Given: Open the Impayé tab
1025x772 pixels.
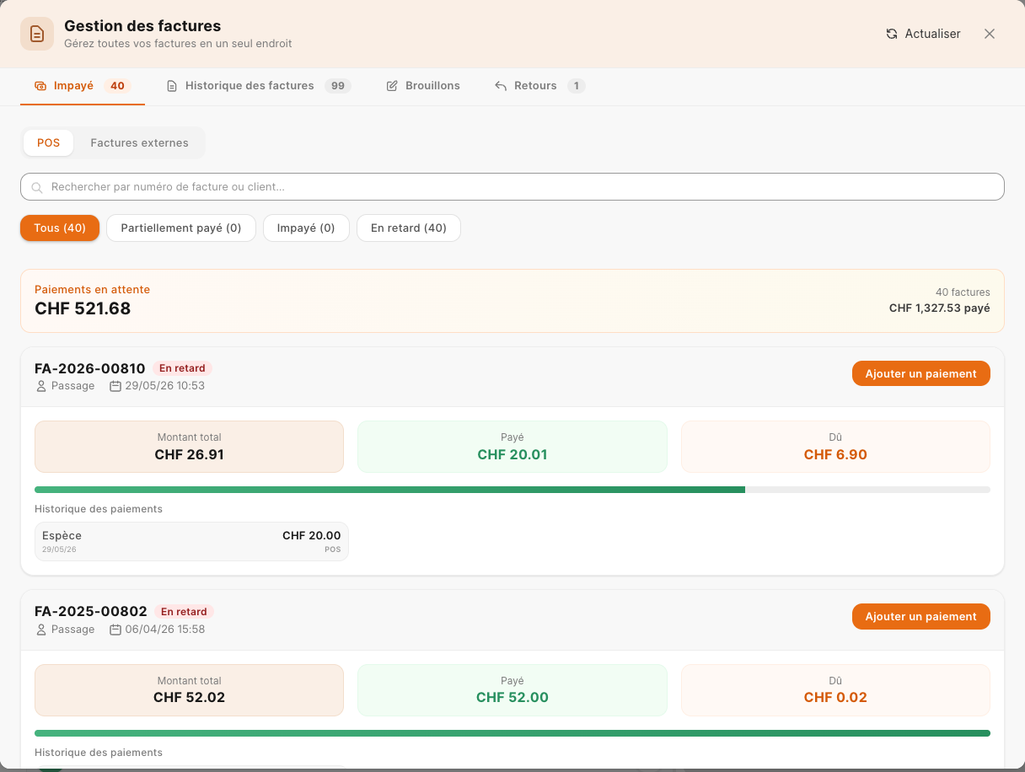Looking at the screenshot, I should click(x=83, y=86).
